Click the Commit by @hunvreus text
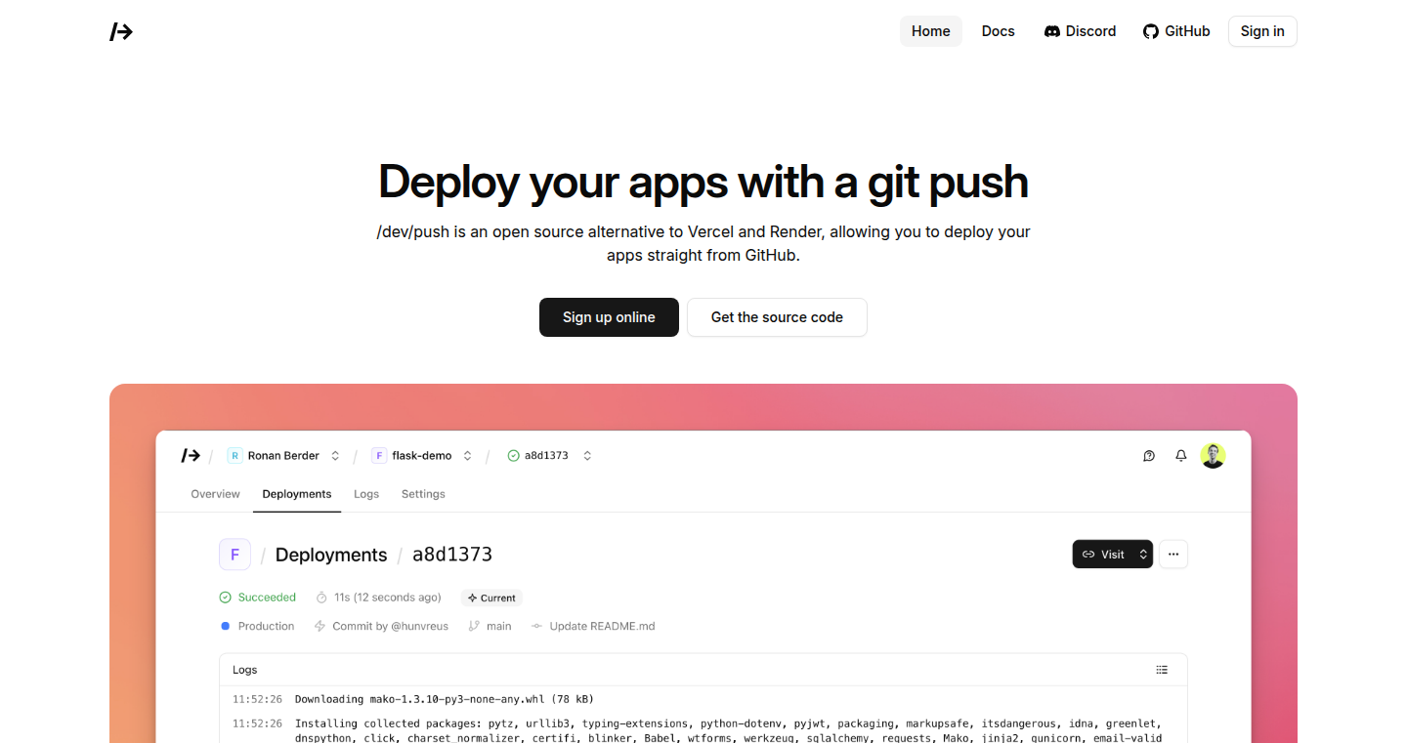 pos(391,626)
